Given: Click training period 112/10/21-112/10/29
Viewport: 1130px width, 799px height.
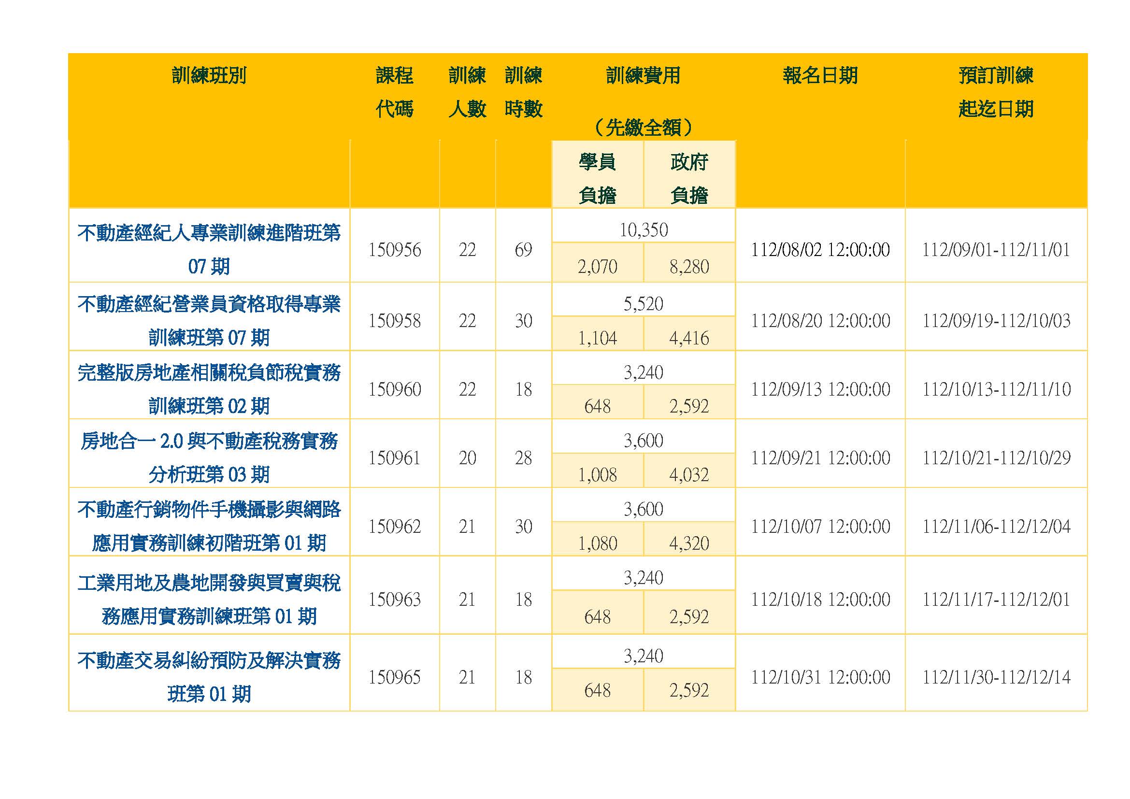Looking at the screenshot, I should tap(996, 457).
